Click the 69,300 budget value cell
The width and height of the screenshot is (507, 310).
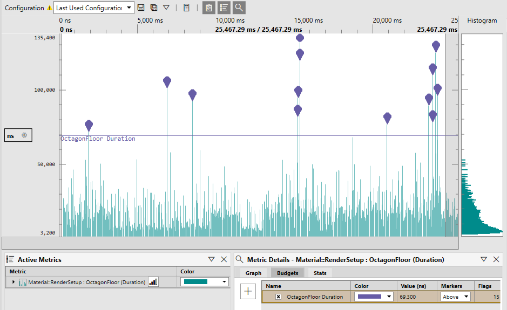[417, 297]
